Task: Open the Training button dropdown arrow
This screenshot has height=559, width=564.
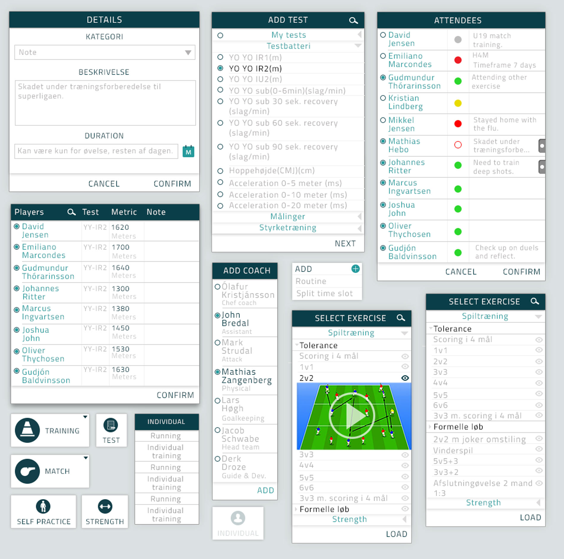Action: click(x=85, y=417)
